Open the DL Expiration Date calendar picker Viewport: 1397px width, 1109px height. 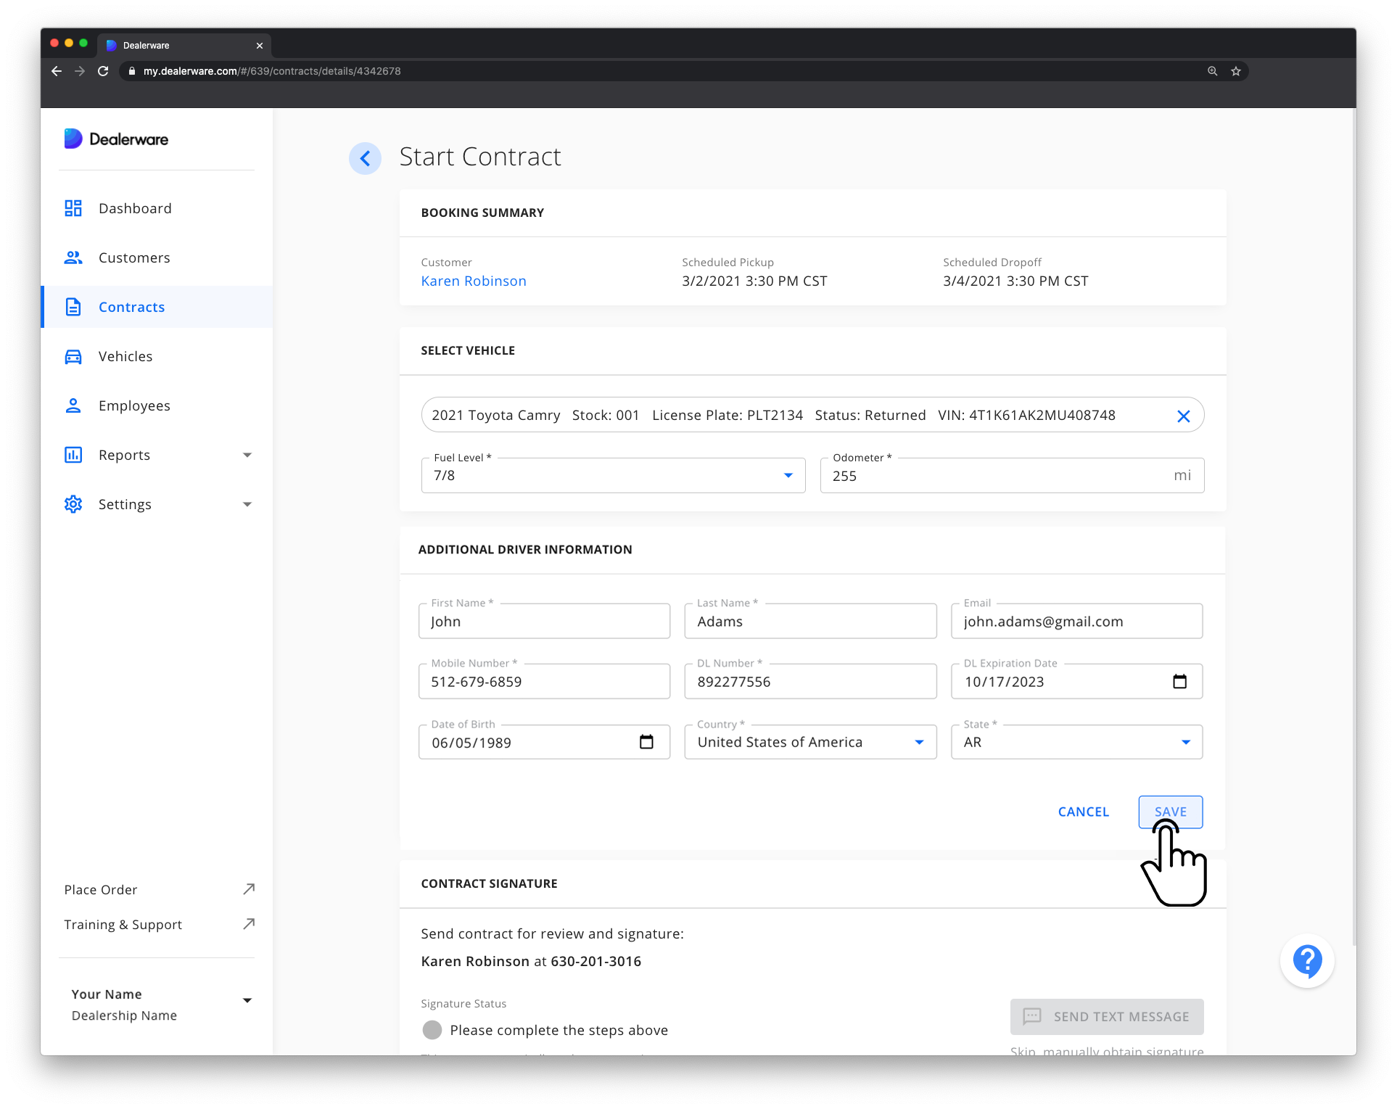pyautogui.click(x=1180, y=681)
